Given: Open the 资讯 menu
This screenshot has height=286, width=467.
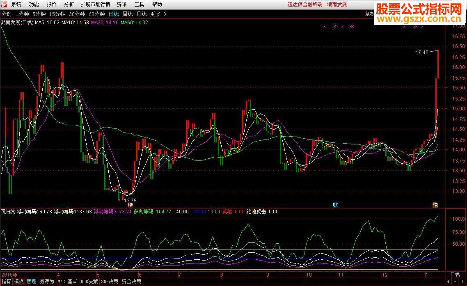Looking at the screenshot, I should 121,5.
